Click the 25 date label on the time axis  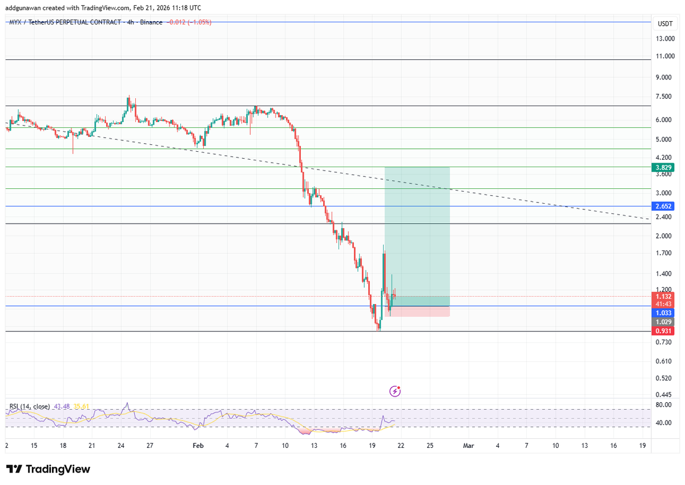(430, 445)
